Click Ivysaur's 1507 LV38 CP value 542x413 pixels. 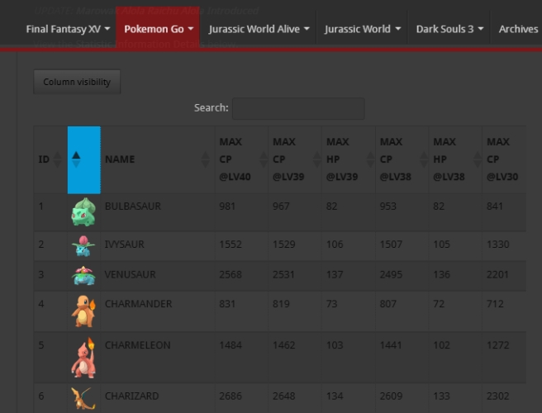pyautogui.click(x=391, y=244)
